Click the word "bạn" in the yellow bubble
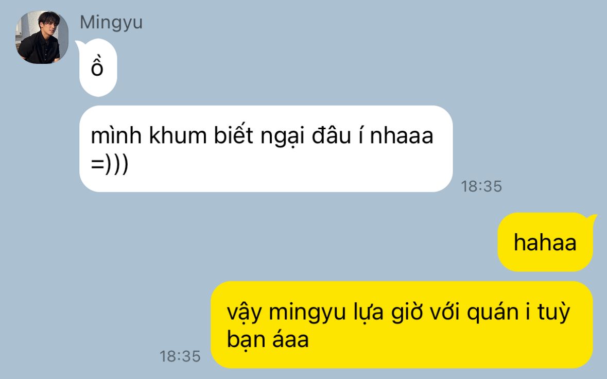The image size is (607, 379). click(x=246, y=340)
